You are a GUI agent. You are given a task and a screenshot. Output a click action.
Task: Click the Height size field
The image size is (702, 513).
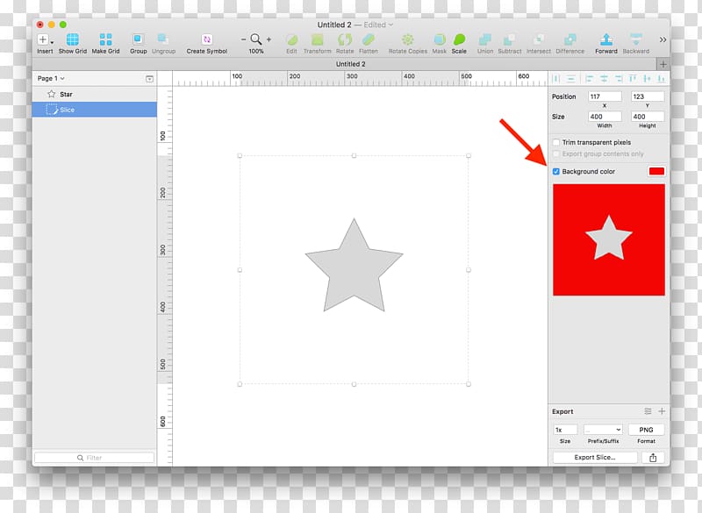(648, 117)
